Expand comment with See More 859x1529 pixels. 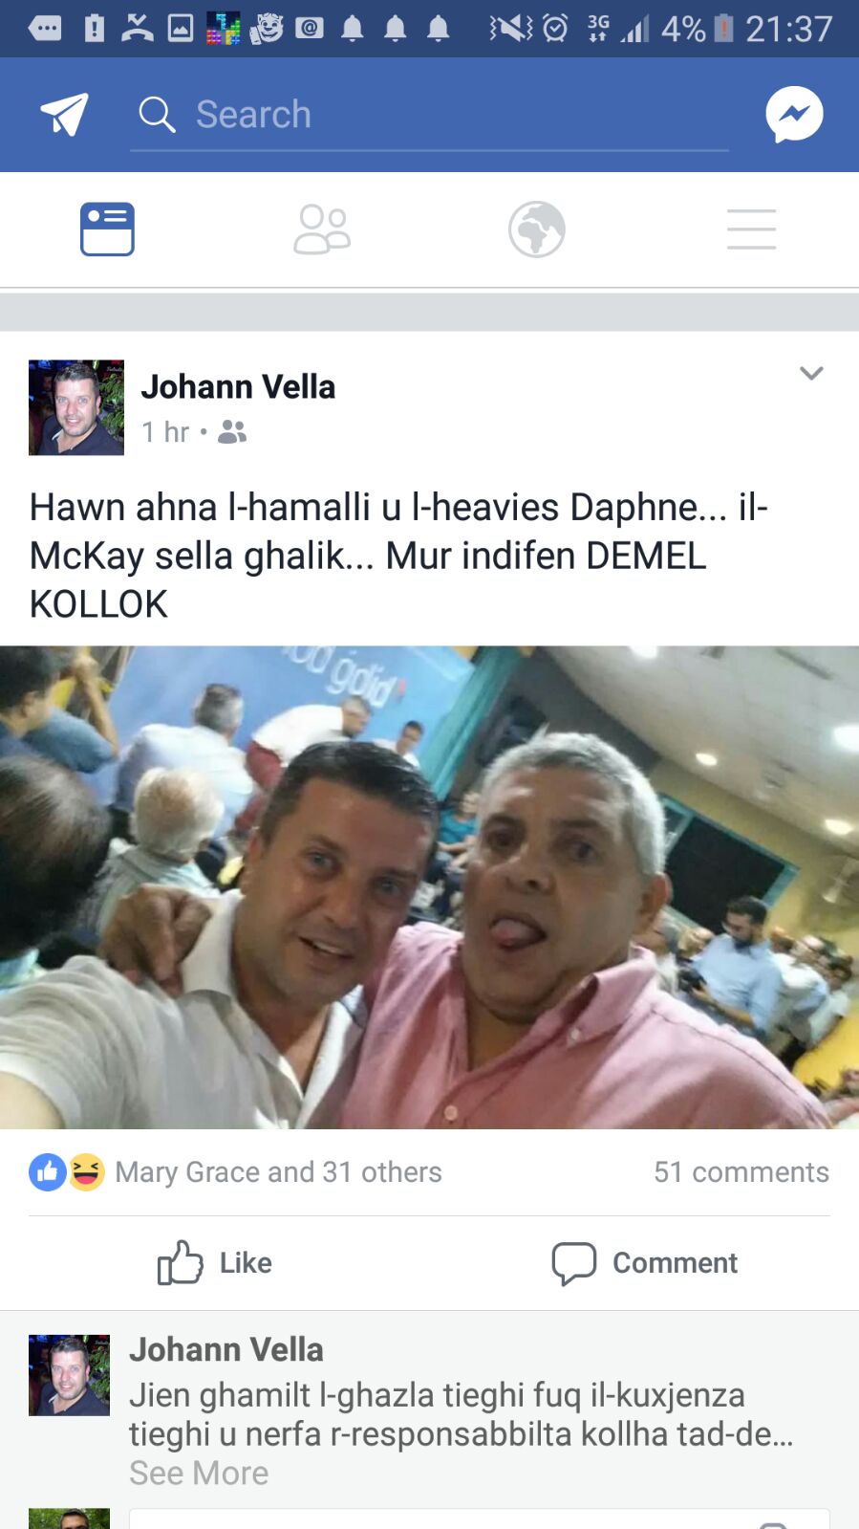[199, 1473]
